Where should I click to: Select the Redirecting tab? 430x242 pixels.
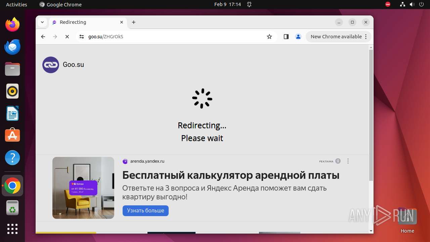[88, 22]
